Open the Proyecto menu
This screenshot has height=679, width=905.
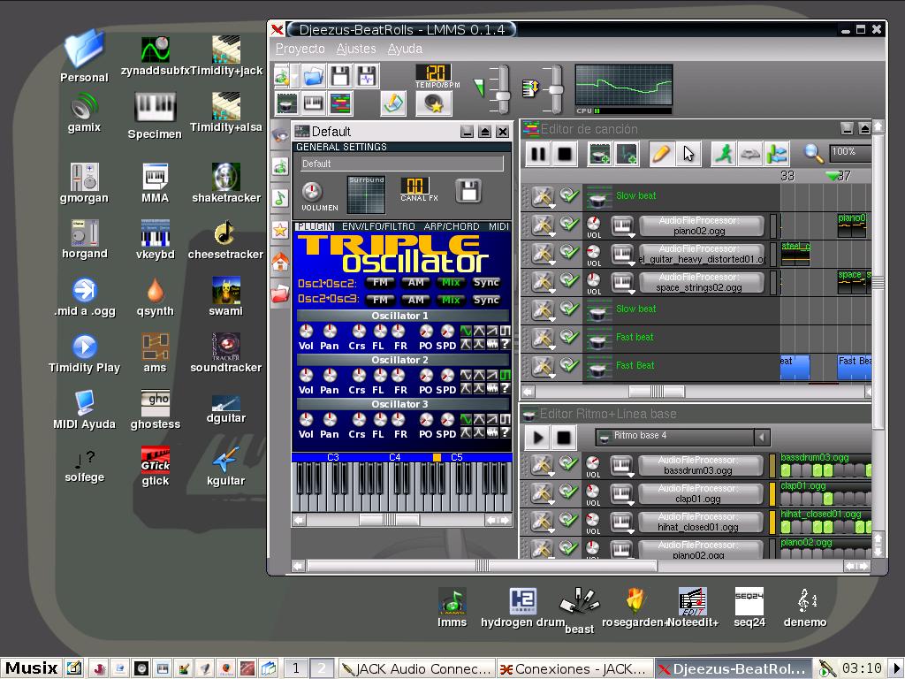tap(300, 49)
